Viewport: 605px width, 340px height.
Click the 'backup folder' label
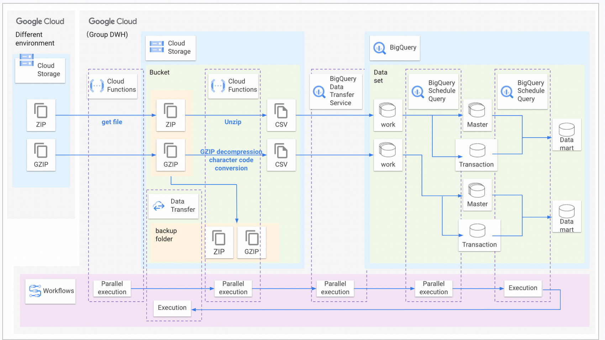pyautogui.click(x=166, y=235)
